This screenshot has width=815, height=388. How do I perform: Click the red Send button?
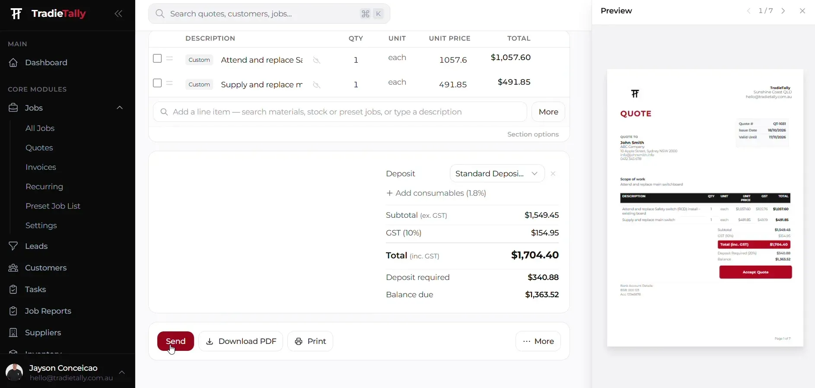(175, 341)
